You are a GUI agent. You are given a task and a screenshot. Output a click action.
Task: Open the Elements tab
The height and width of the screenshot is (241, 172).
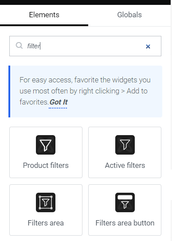(44, 15)
